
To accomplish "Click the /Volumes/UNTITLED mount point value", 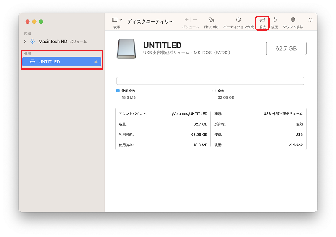I will click(x=190, y=114).
